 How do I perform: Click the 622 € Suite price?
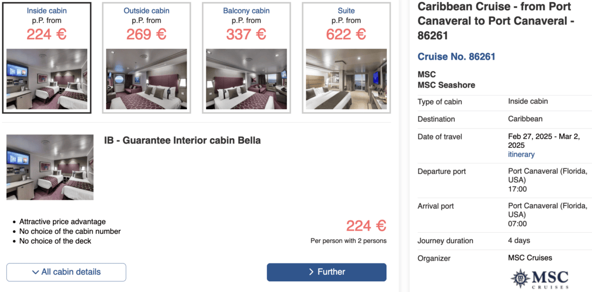346,34
